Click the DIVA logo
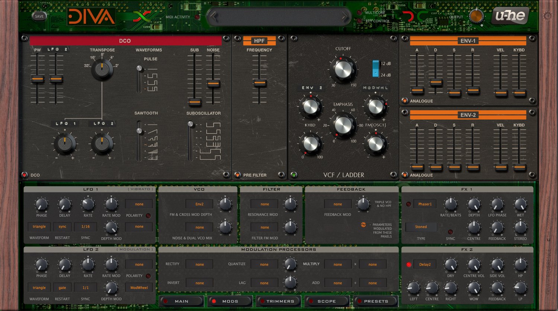The image size is (558, 311). point(92,17)
